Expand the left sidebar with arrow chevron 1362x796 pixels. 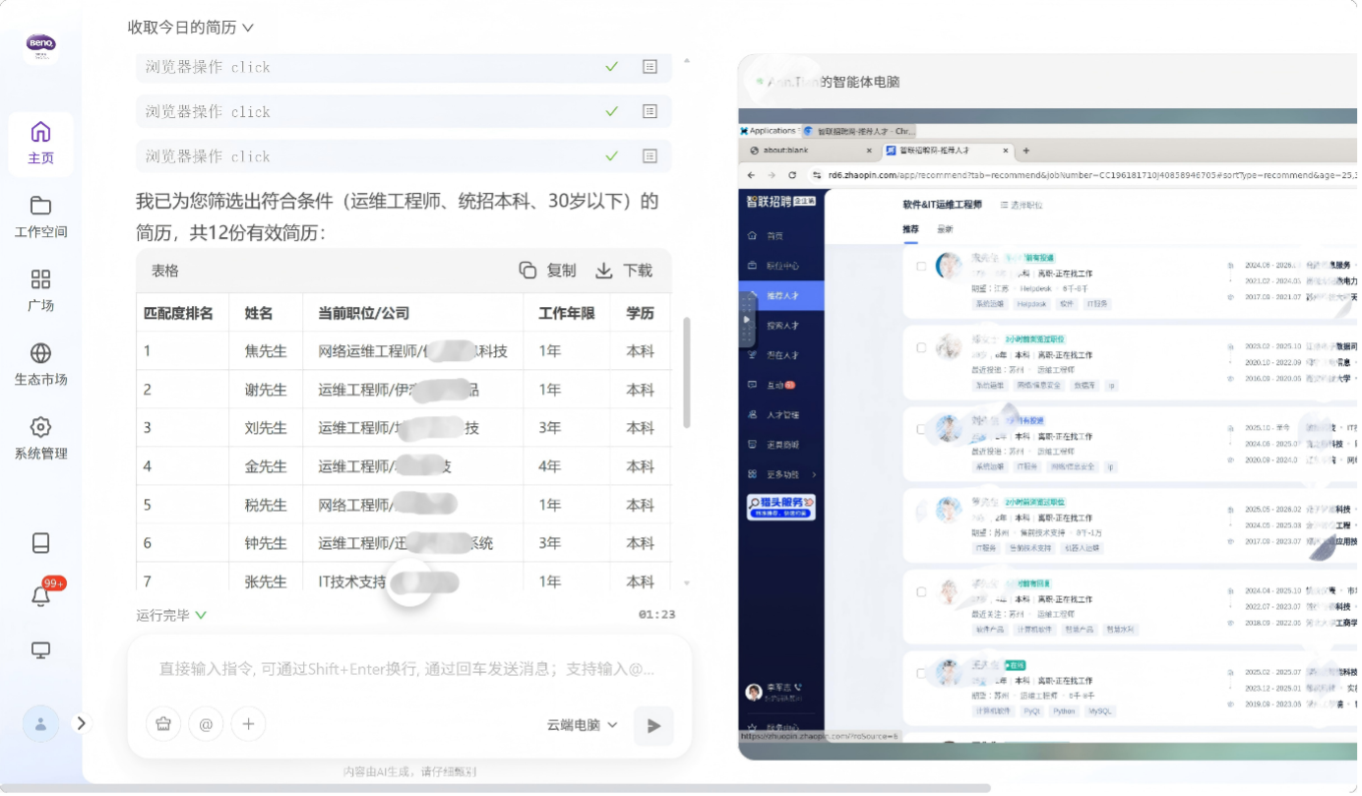click(x=82, y=723)
